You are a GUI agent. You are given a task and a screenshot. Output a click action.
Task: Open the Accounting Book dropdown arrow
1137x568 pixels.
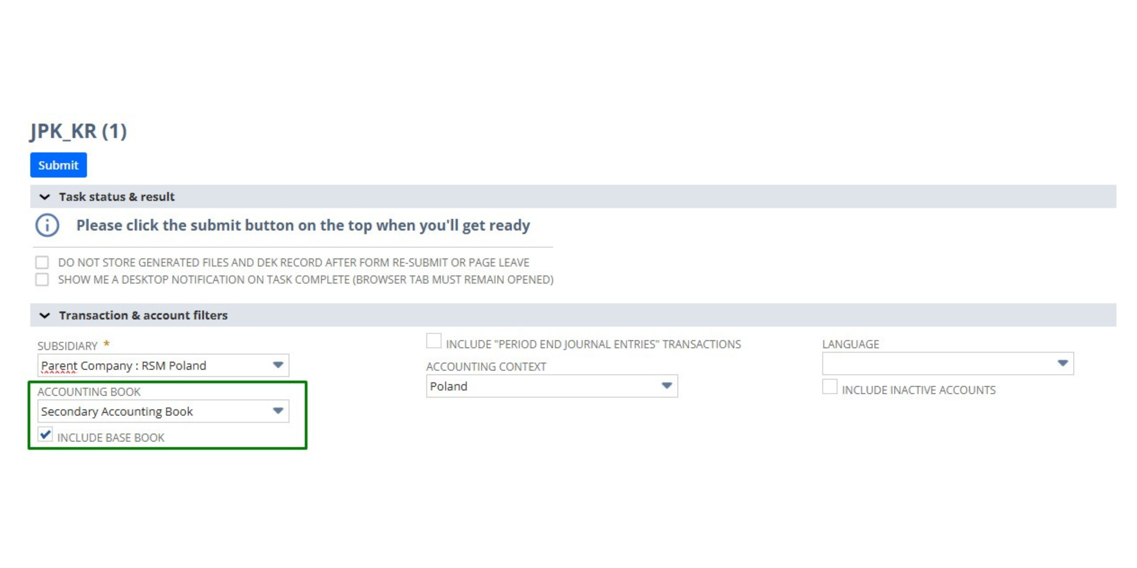[x=278, y=411]
